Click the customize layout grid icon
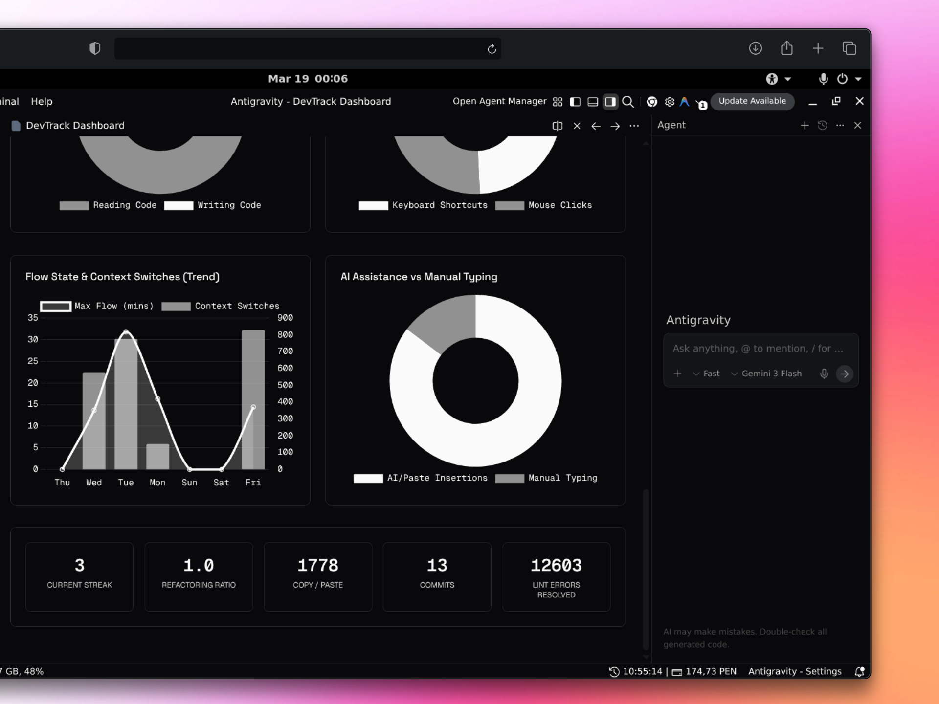 tap(558, 102)
